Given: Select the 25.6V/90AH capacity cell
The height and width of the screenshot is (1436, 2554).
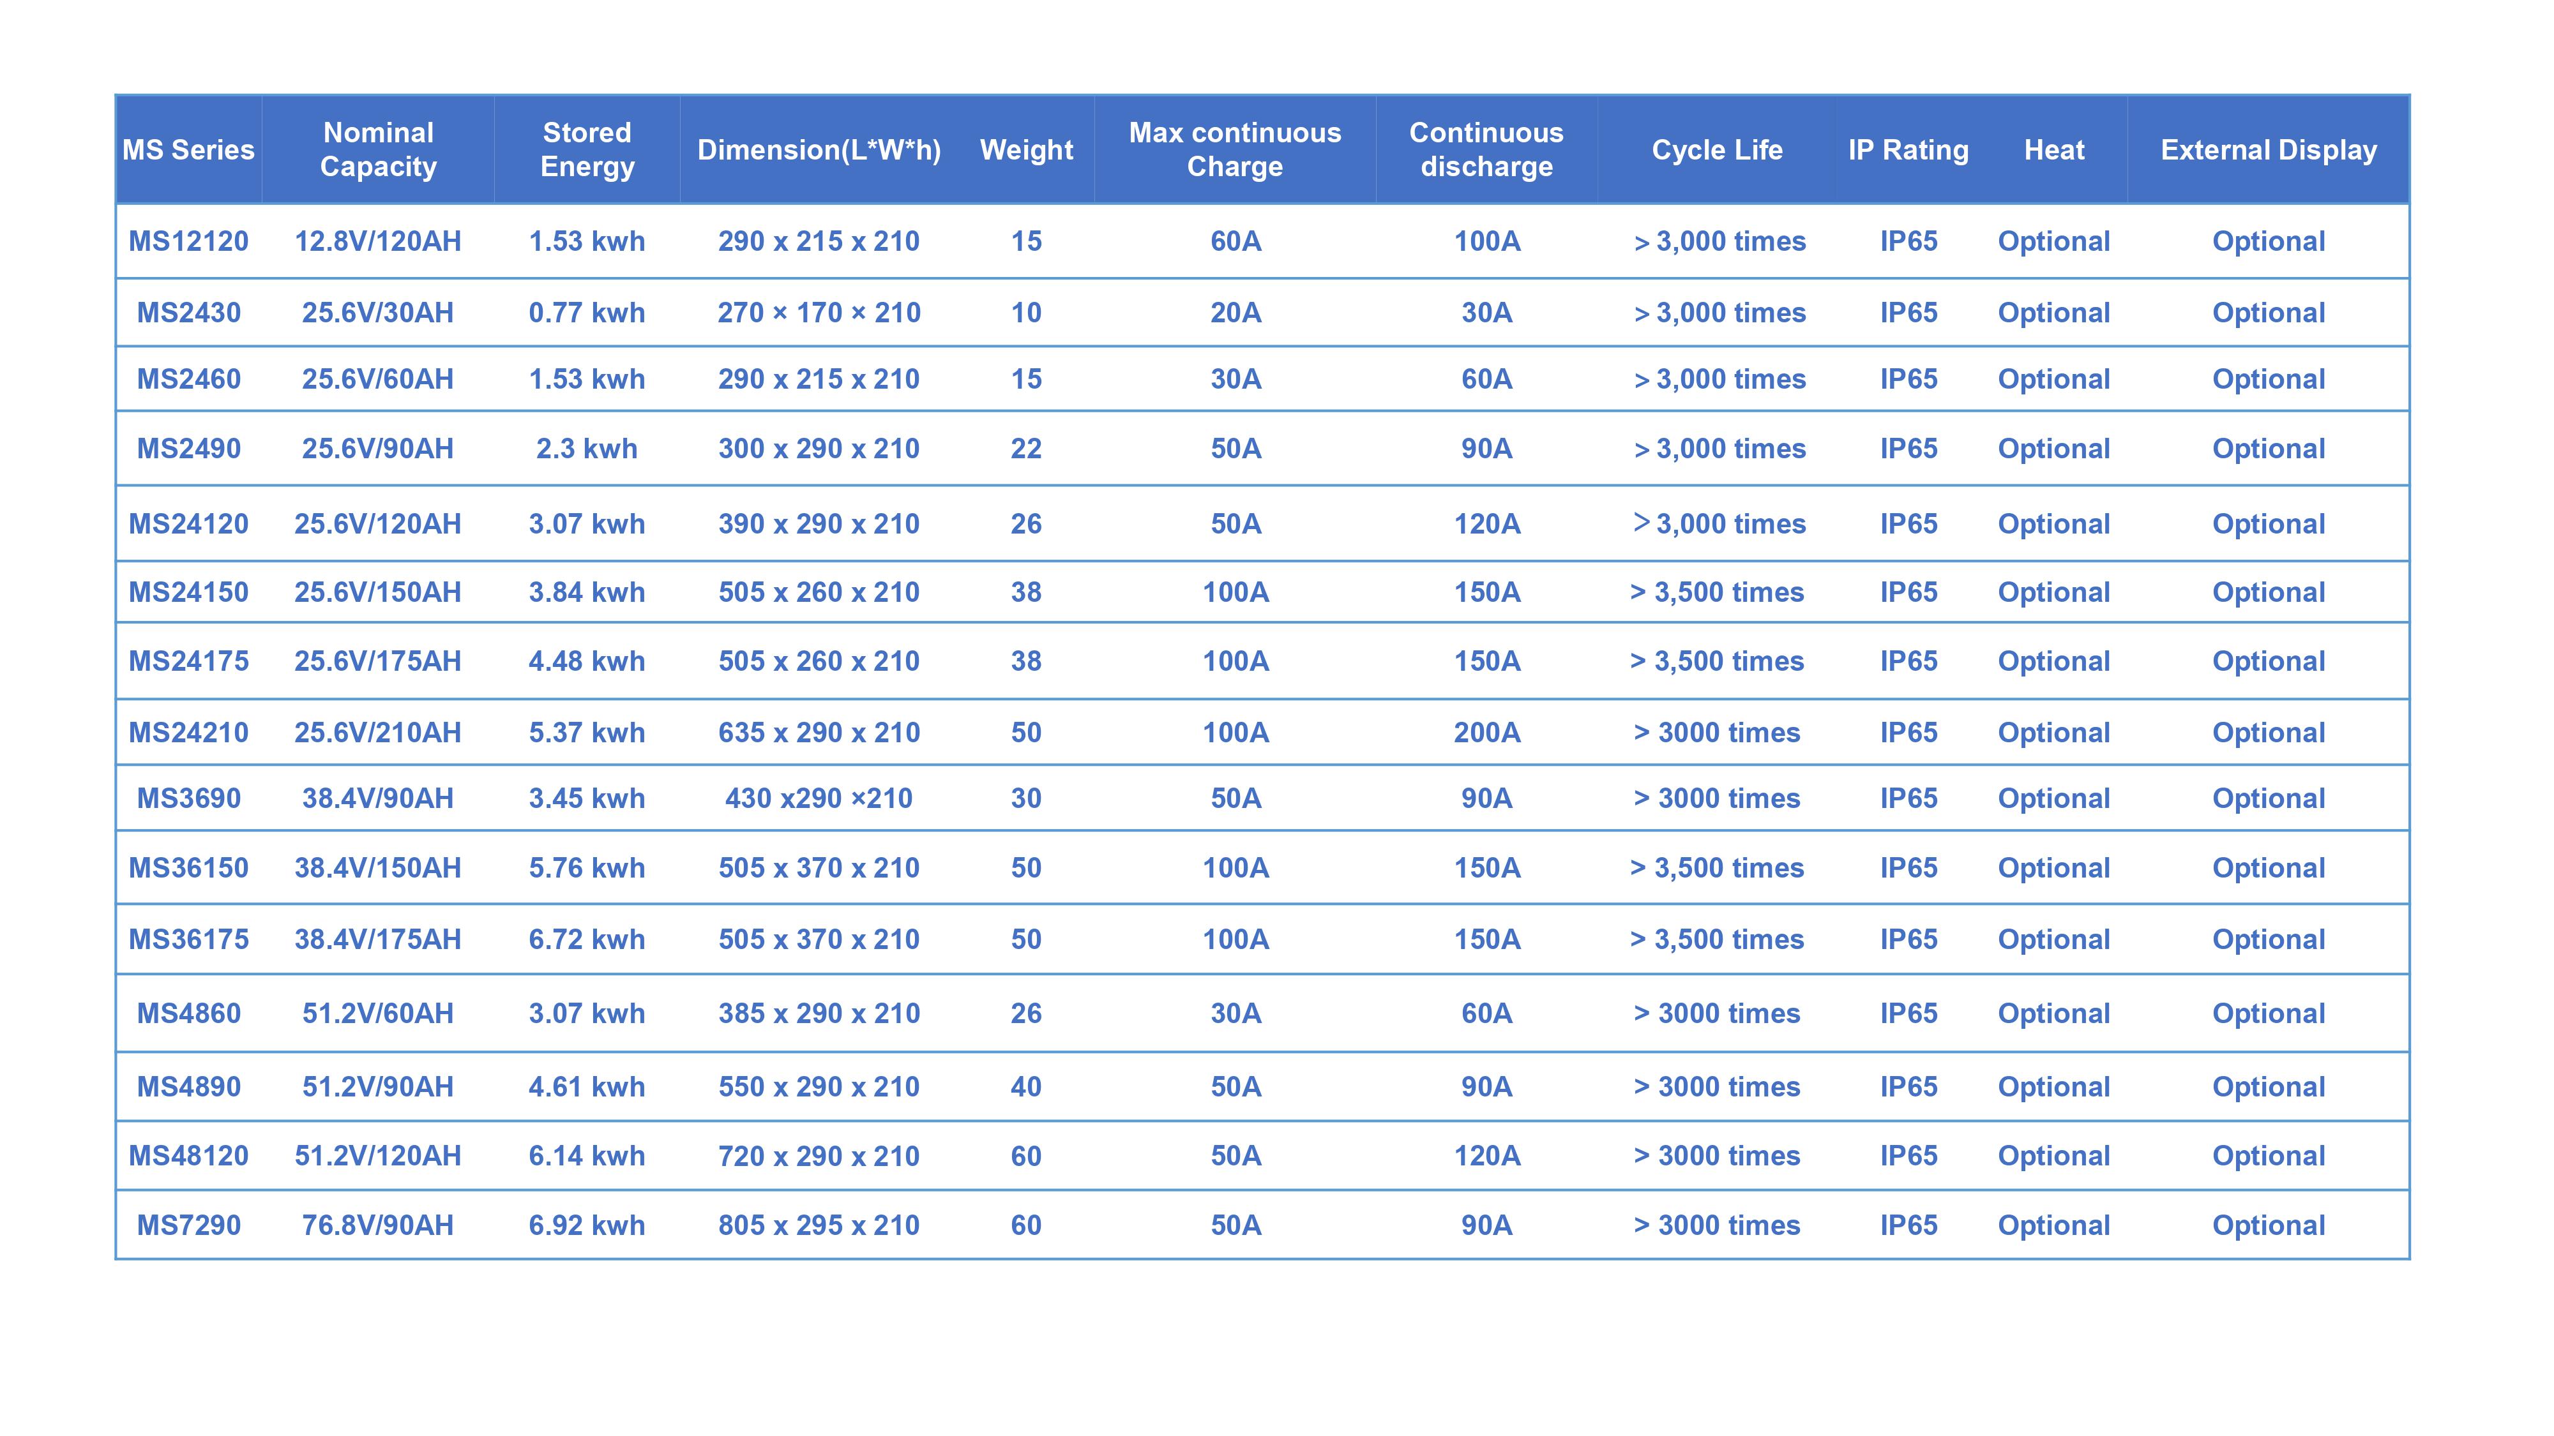Looking at the screenshot, I should 378,448.
